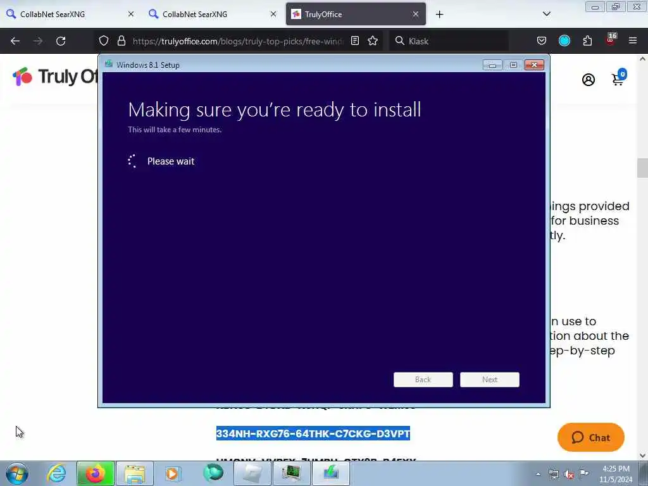This screenshot has height=486, width=648.
Task: Click the scrollbar up arrow
Action: [x=643, y=59]
